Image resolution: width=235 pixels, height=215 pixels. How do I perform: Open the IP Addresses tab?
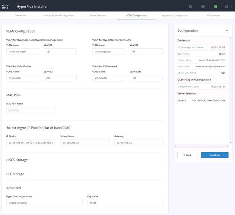coord(213,15)
